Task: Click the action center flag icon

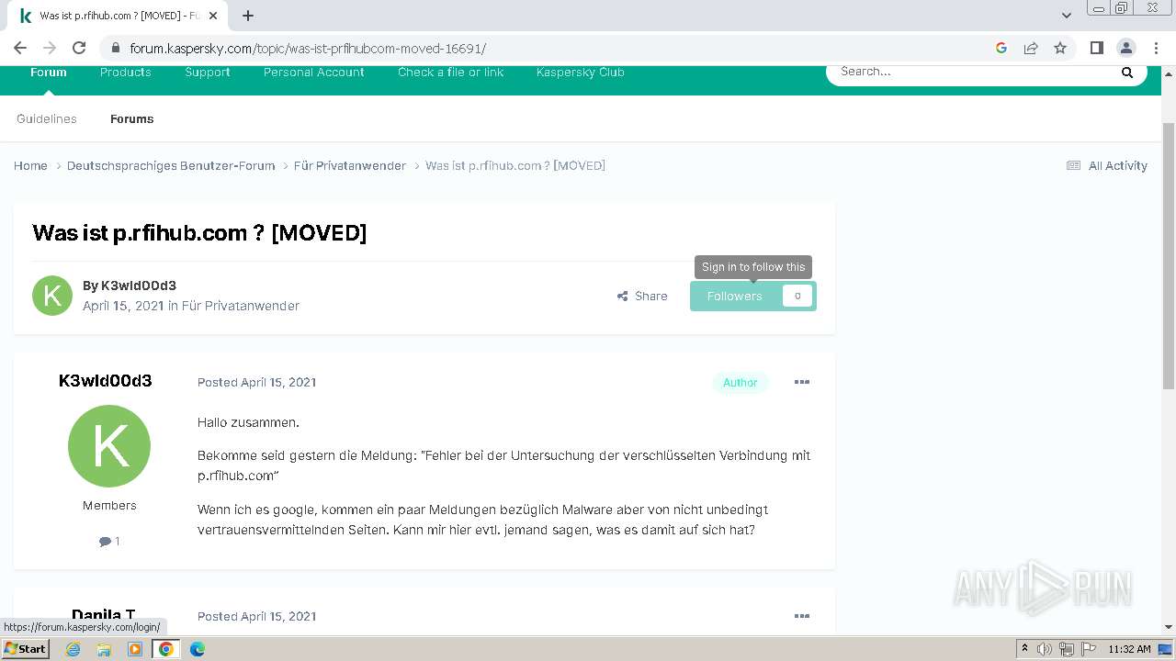Action: click(1088, 649)
